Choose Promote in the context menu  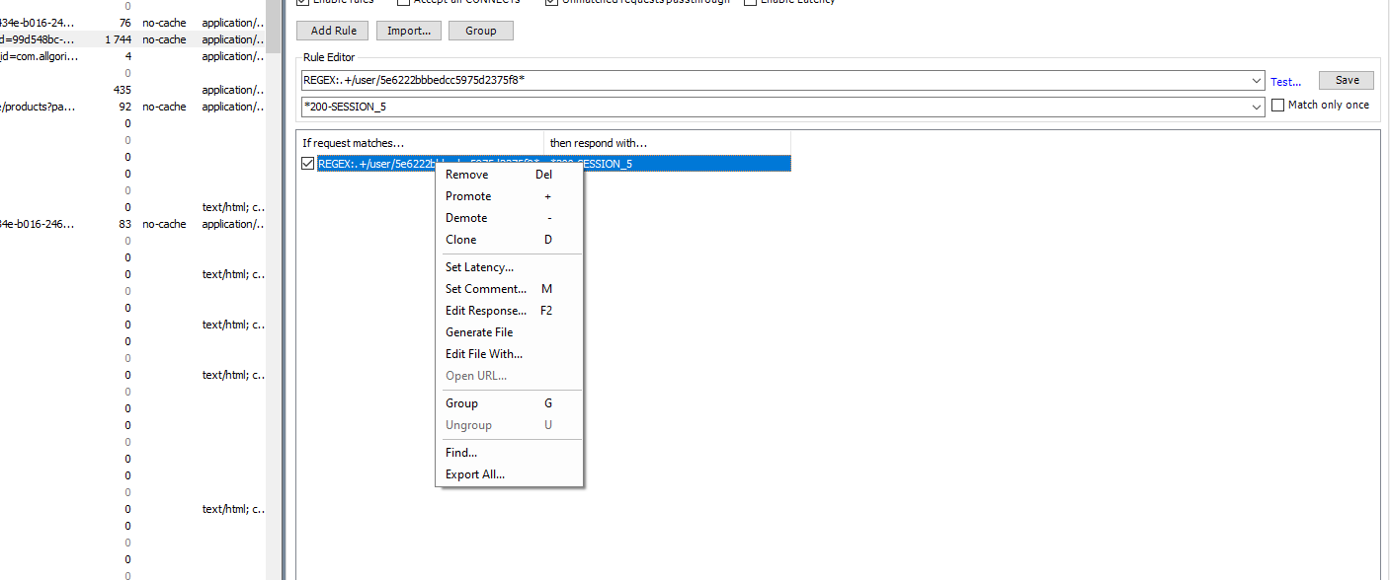coord(509,196)
